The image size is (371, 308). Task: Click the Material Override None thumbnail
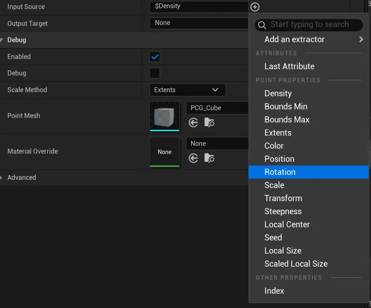point(165,152)
